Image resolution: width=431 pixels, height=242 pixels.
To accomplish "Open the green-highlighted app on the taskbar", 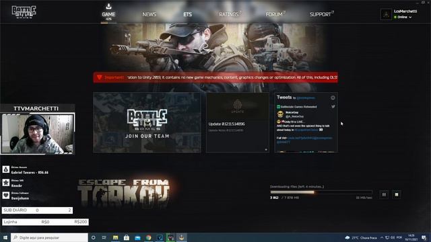I will tap(170, 237).
